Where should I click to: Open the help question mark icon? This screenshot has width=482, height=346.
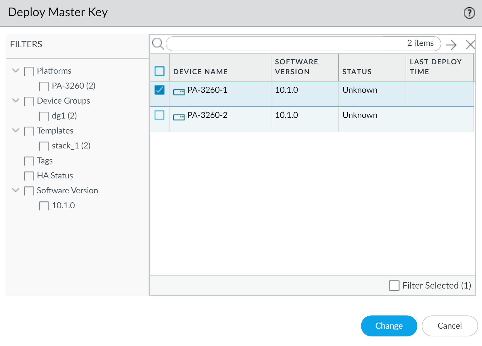click(469, 13)
